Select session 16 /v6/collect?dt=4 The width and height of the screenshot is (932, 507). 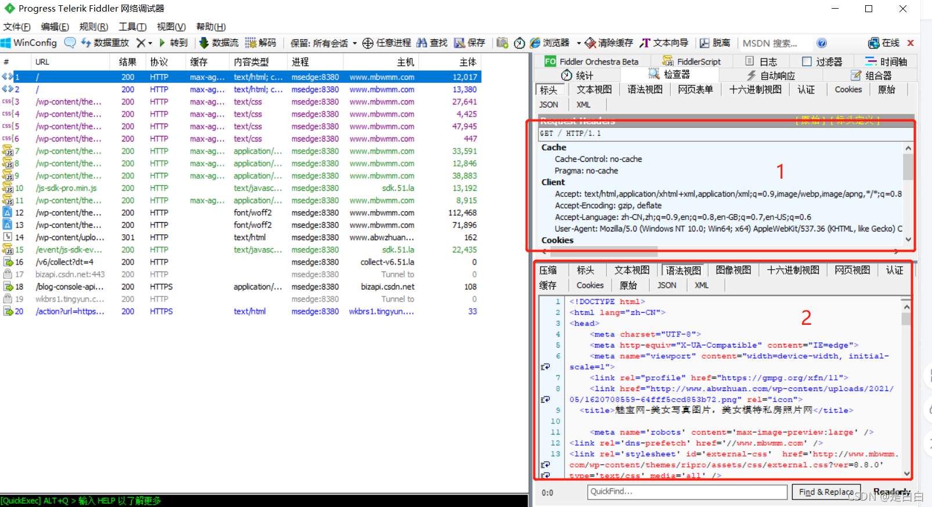pyautogui.click(x=241, y=262)
